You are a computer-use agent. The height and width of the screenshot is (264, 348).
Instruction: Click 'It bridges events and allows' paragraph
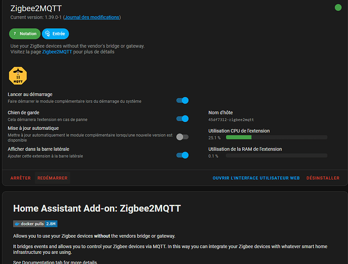click(x=170, y=249)
